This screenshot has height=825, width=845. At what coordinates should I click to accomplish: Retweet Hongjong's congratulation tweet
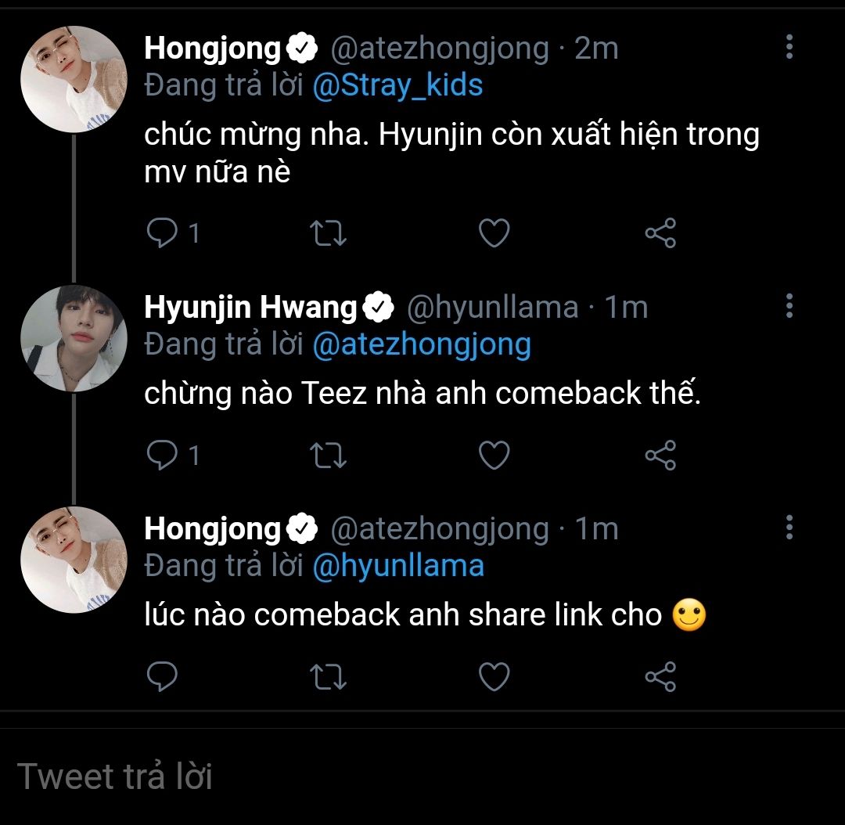point(329,233)
